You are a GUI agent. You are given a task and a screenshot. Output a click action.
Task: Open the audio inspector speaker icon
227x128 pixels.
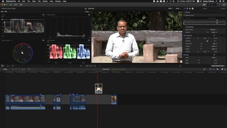pyautogui.click(x=190, y=9)
